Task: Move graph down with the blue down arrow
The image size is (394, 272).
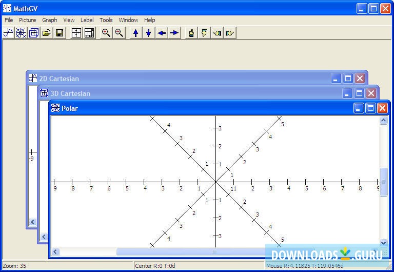Action: 148,33
